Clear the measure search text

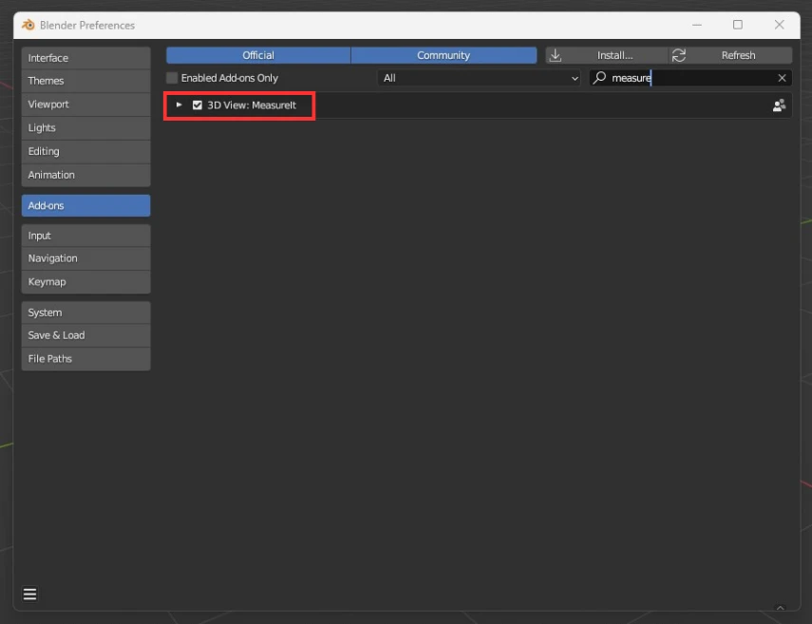[x=782, y=78]
